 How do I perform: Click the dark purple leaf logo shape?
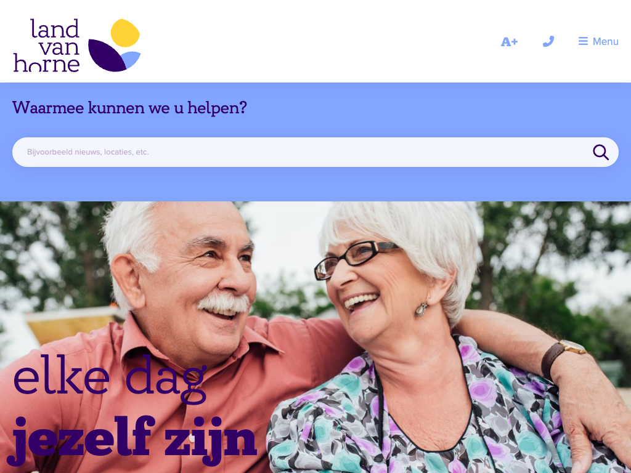click(x=106, y=55)
